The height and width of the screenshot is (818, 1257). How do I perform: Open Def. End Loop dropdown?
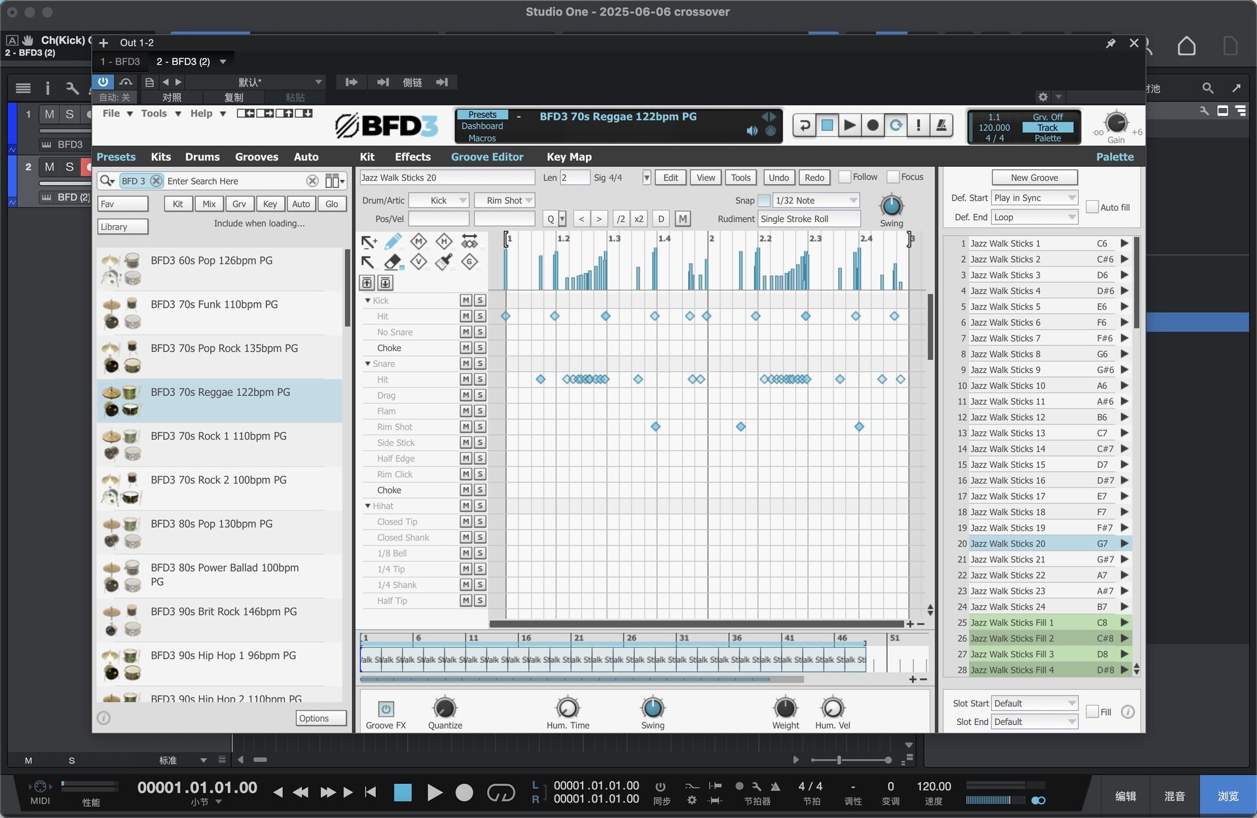pos(1034,217)
